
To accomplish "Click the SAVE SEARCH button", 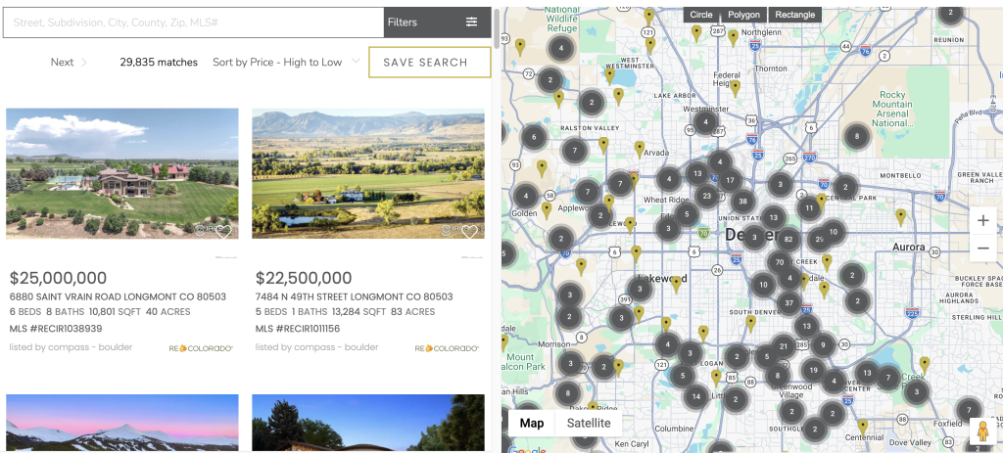I will pyautogui.click(x=429, y=63).
